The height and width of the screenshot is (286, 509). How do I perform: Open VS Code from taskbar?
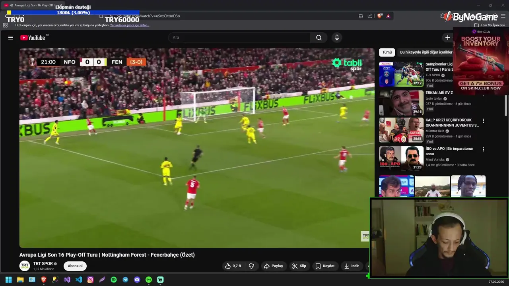pyautogui.click(x=79, y=280)
